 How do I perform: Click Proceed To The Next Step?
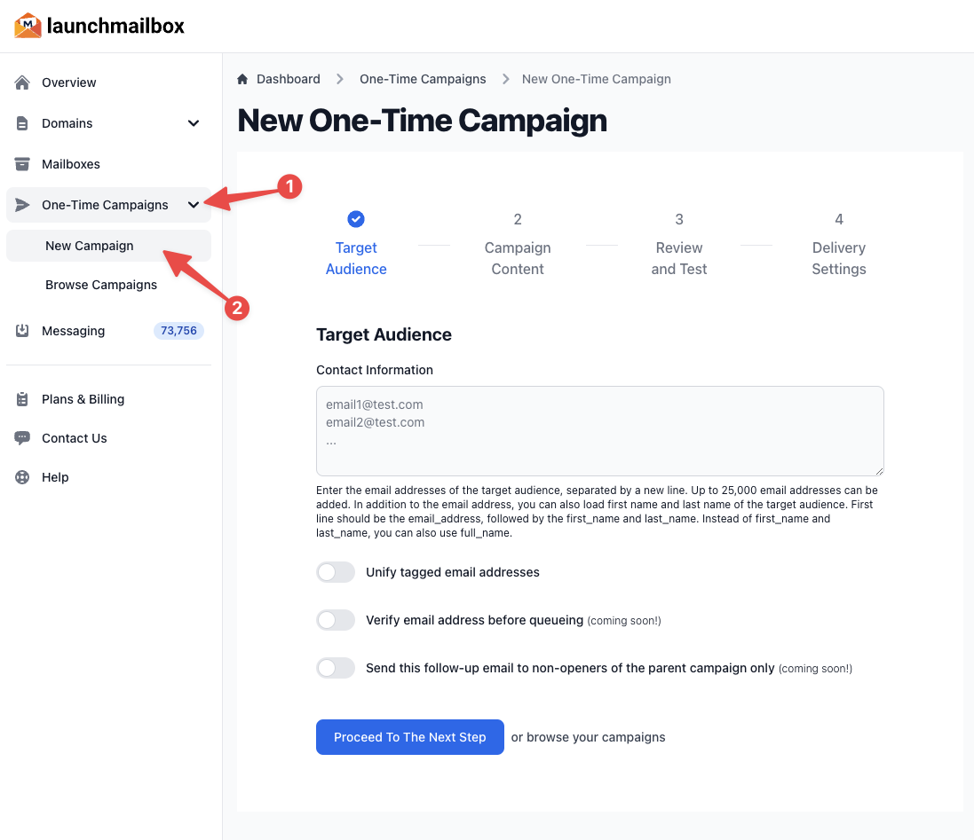click(409, 737)
